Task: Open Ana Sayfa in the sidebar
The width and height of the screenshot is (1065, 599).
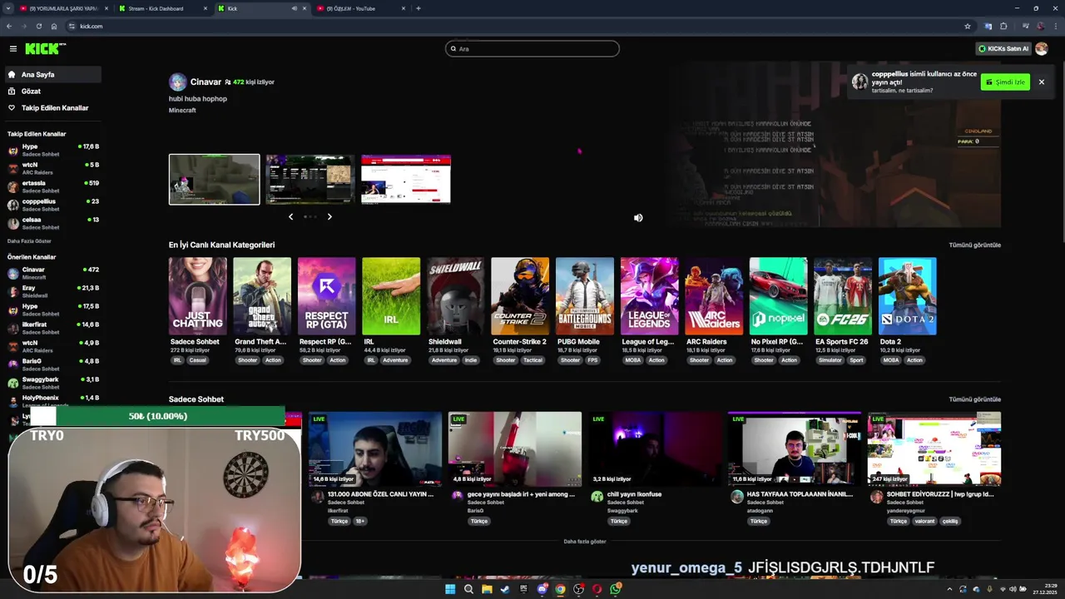Action: pos(53,74)
